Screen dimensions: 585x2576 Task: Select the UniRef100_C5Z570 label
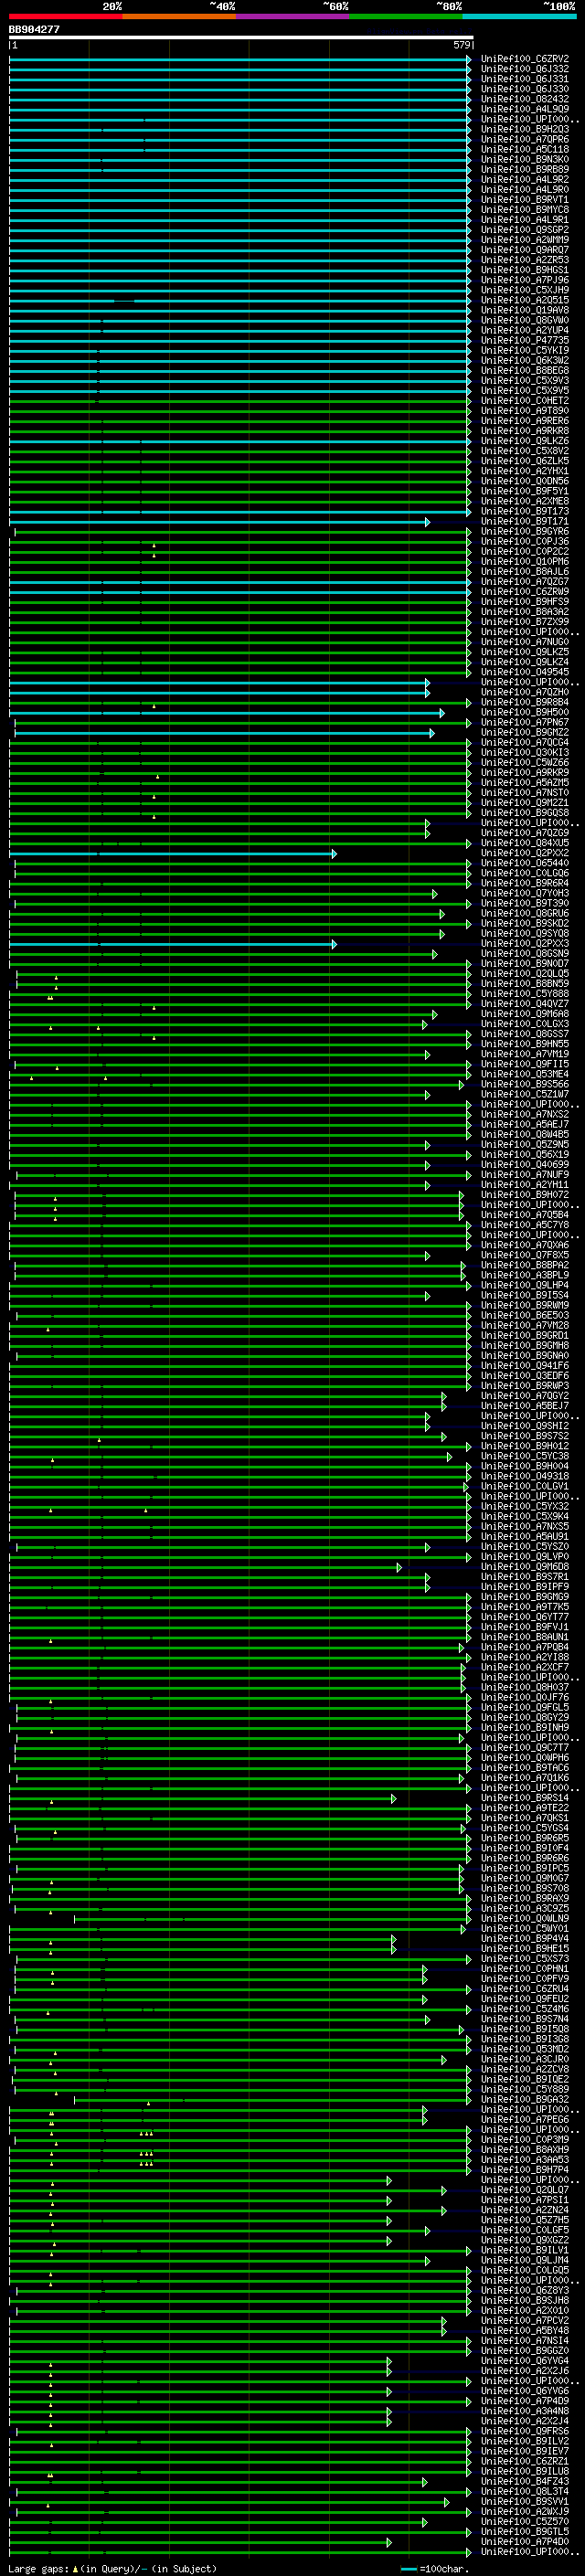point(525,2522)
